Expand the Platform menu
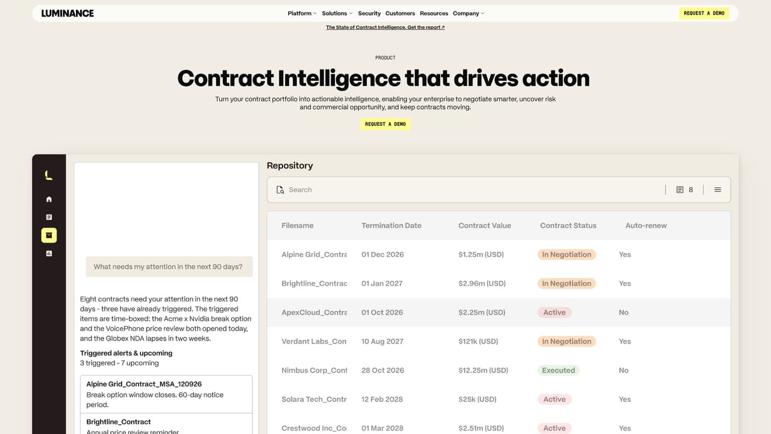The image size is (771, 434). [302, 13]
